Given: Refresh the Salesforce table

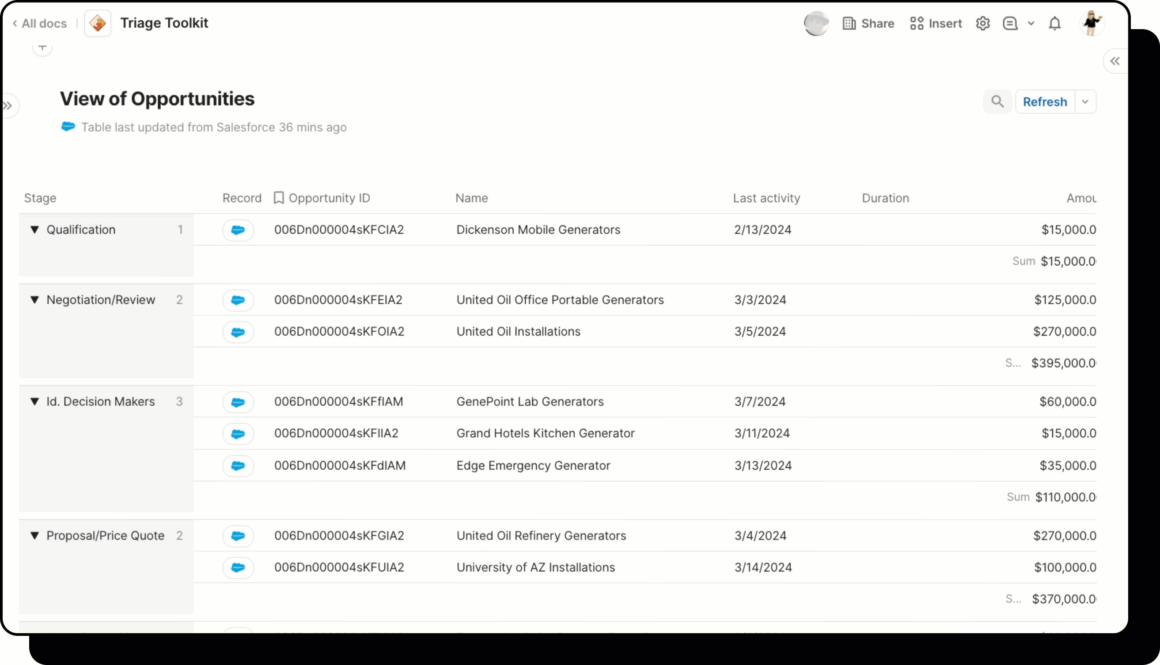Looking at the screenshot, I should pyautogui.click(x=1045, y=102).
